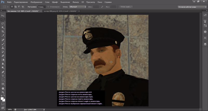Click the foreground color swatch
Screen dimensions: 208x111
[x=2, y=99]
